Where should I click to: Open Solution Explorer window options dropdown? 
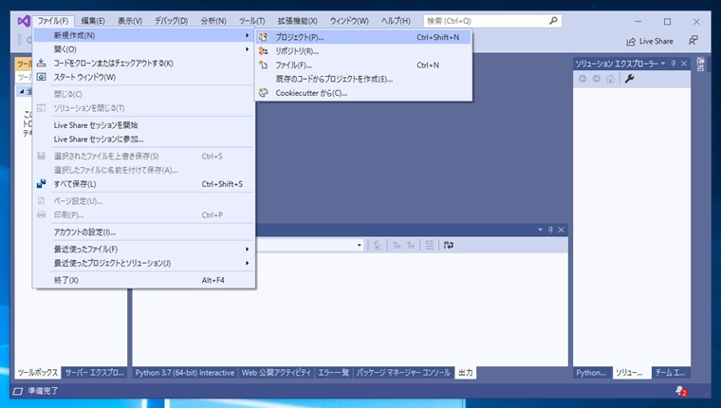point(662,64)
